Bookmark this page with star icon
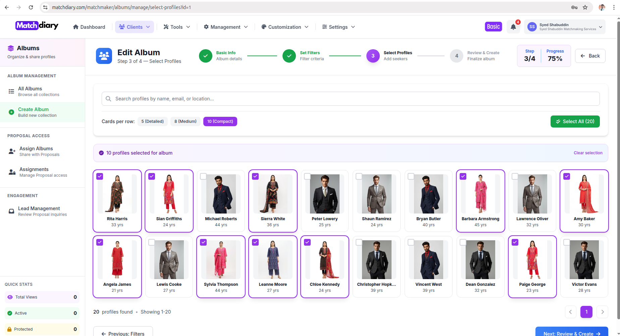The height and width of the screenshot is (336, 620). [x=585, y=7]
